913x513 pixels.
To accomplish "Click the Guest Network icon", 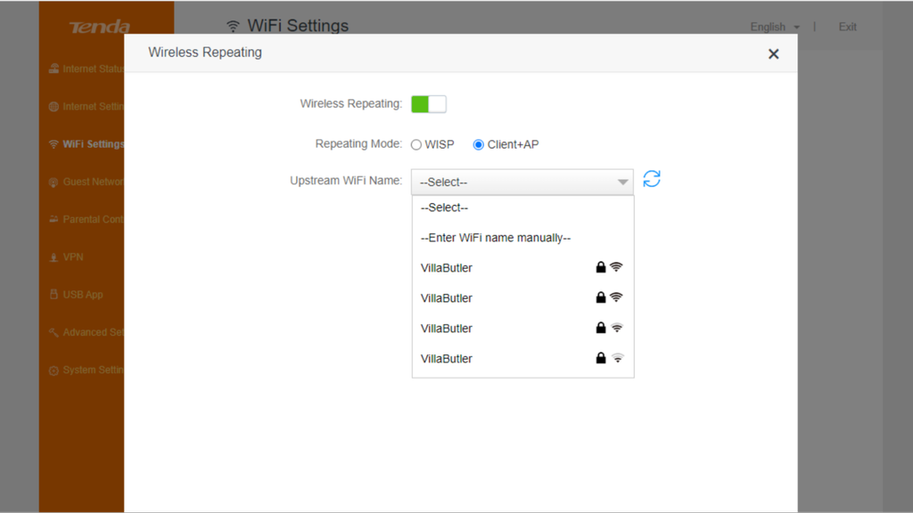I will click(53, 182).
